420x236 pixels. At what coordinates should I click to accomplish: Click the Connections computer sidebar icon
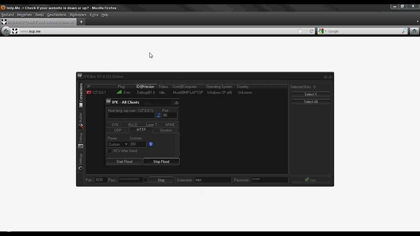[81, 105]
